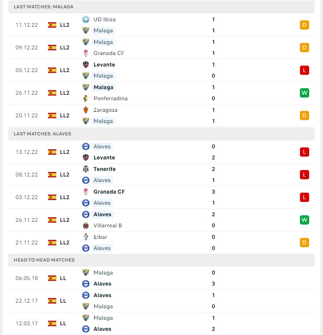323x335 pixels.
Task: Select the LL2 league label on 13.12.22
Action: point(65,152)
